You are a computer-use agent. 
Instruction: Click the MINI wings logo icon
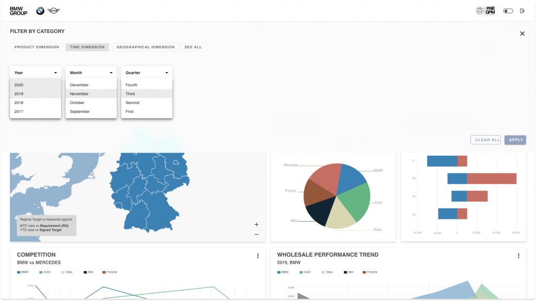pos(54,11)
